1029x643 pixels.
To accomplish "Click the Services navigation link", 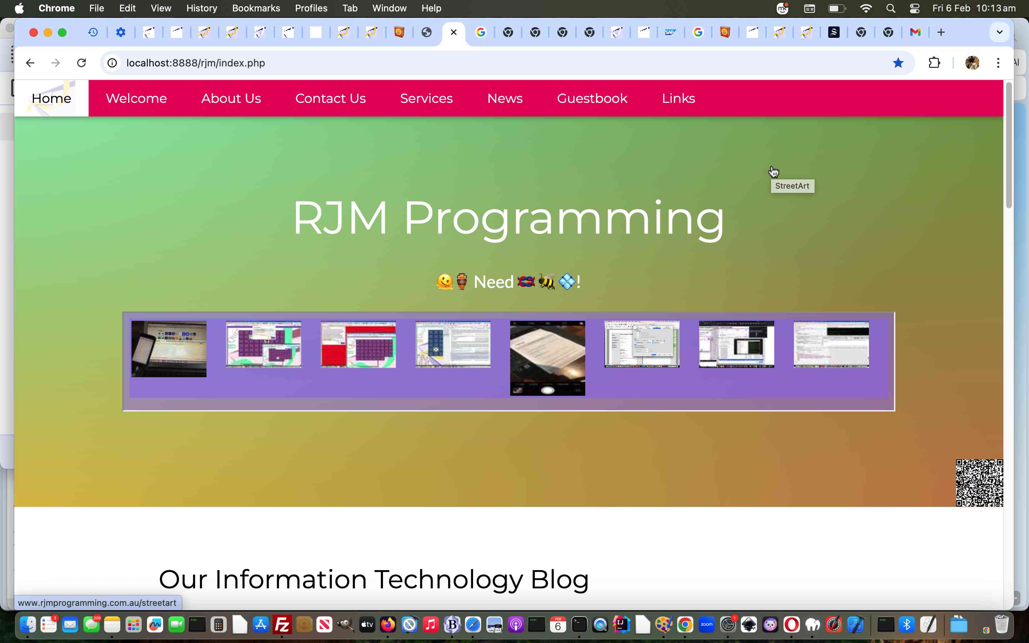I will [x=426, y=98].
